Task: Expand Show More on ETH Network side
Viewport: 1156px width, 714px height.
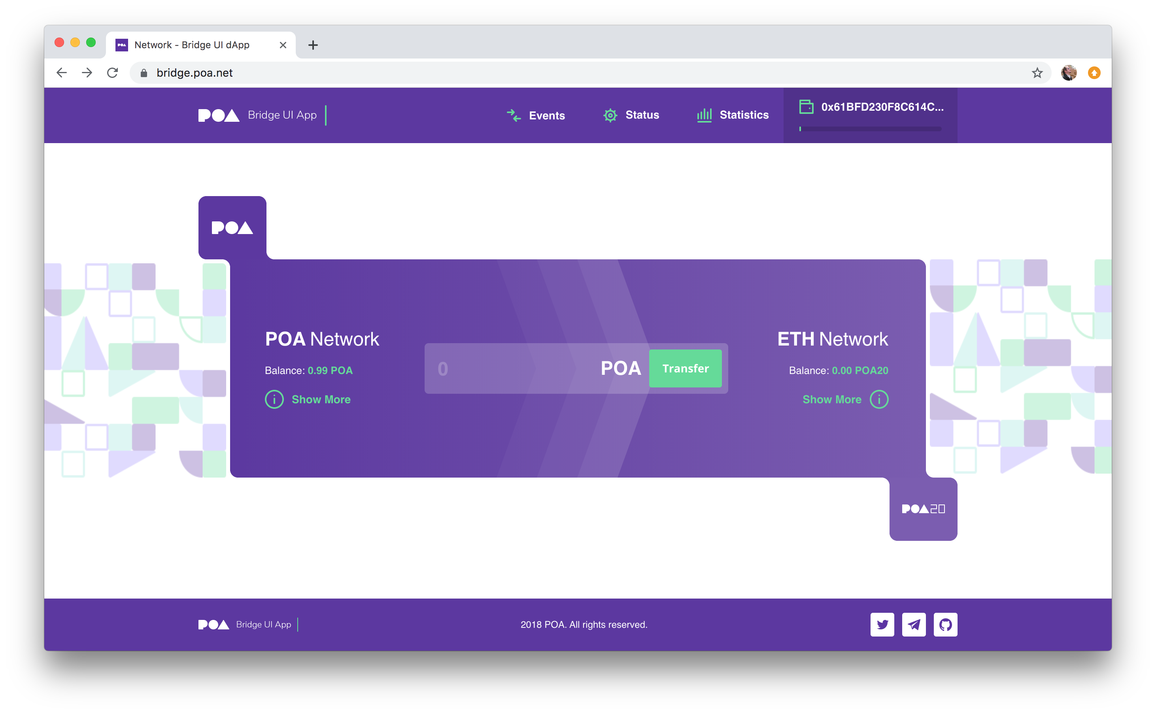Action: [831, 400]
